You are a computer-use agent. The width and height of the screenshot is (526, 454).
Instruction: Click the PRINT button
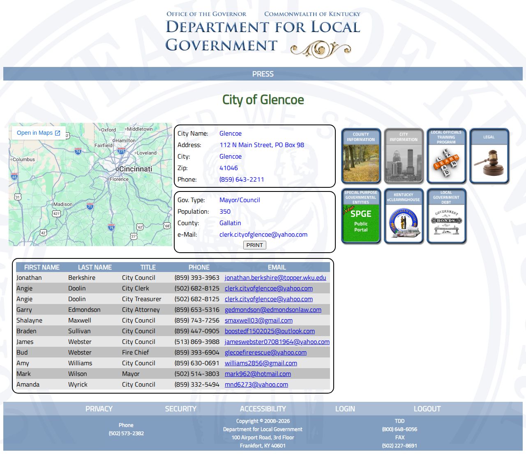click(255, 245)
